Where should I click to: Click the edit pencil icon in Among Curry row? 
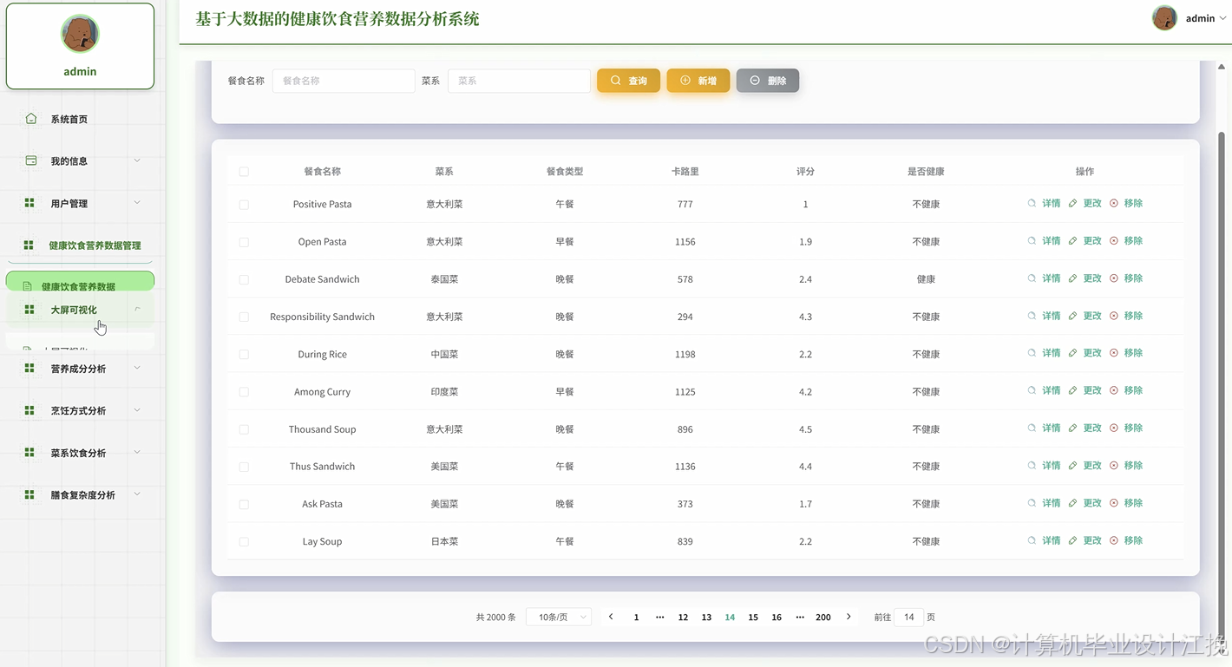click(x=1073, y=390)
